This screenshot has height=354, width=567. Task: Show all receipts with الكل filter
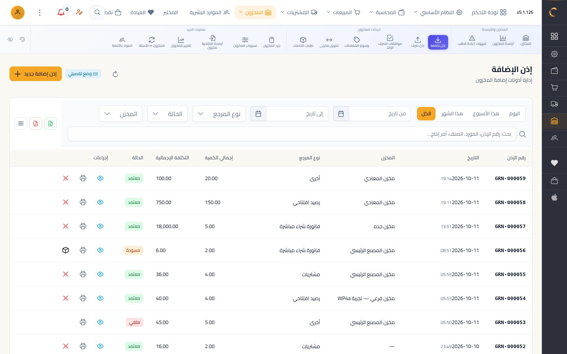426,114
